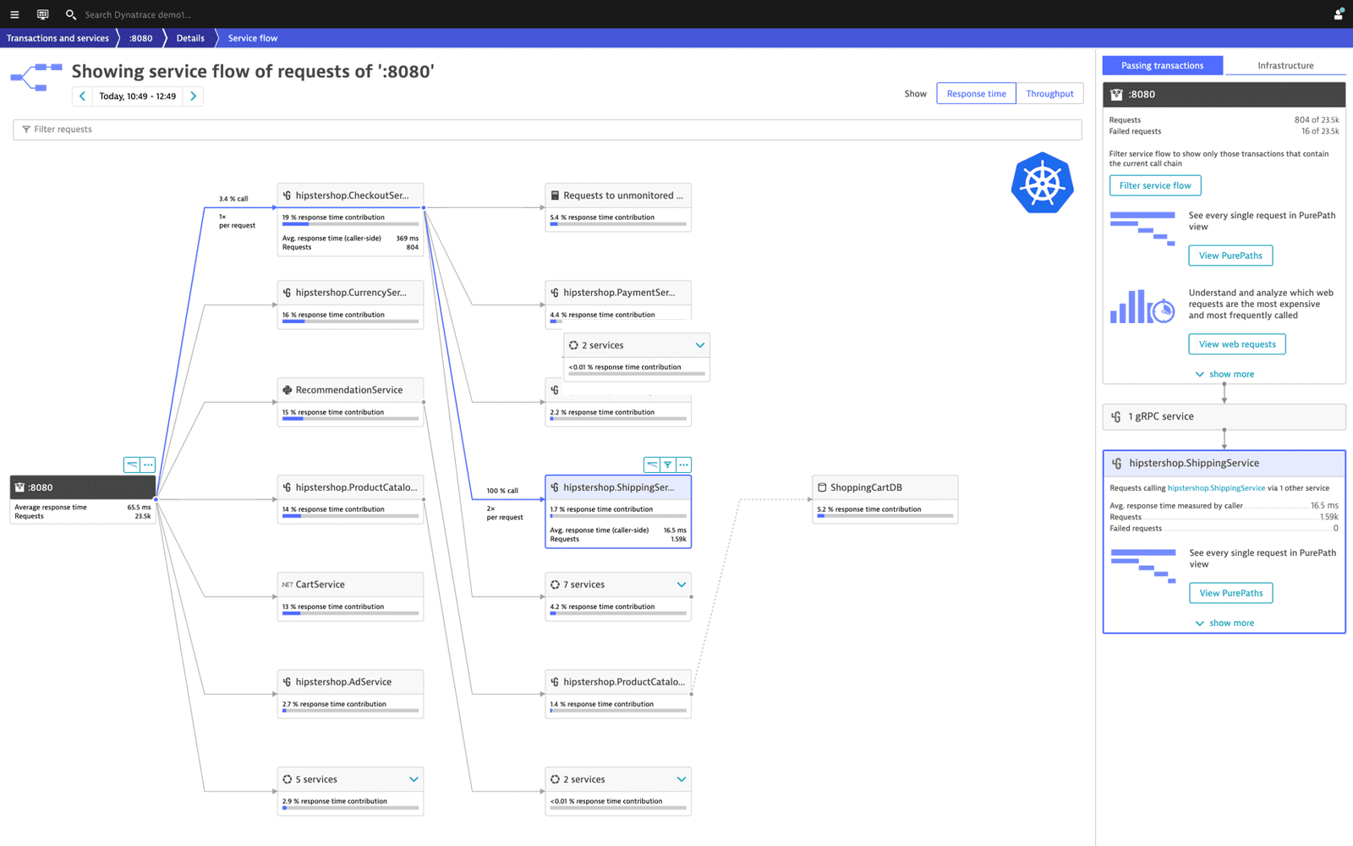Click the 1 gRPC service icon in right panel
The width and height of the screenshot is (1353, 846).
[x=1116, y=416]
